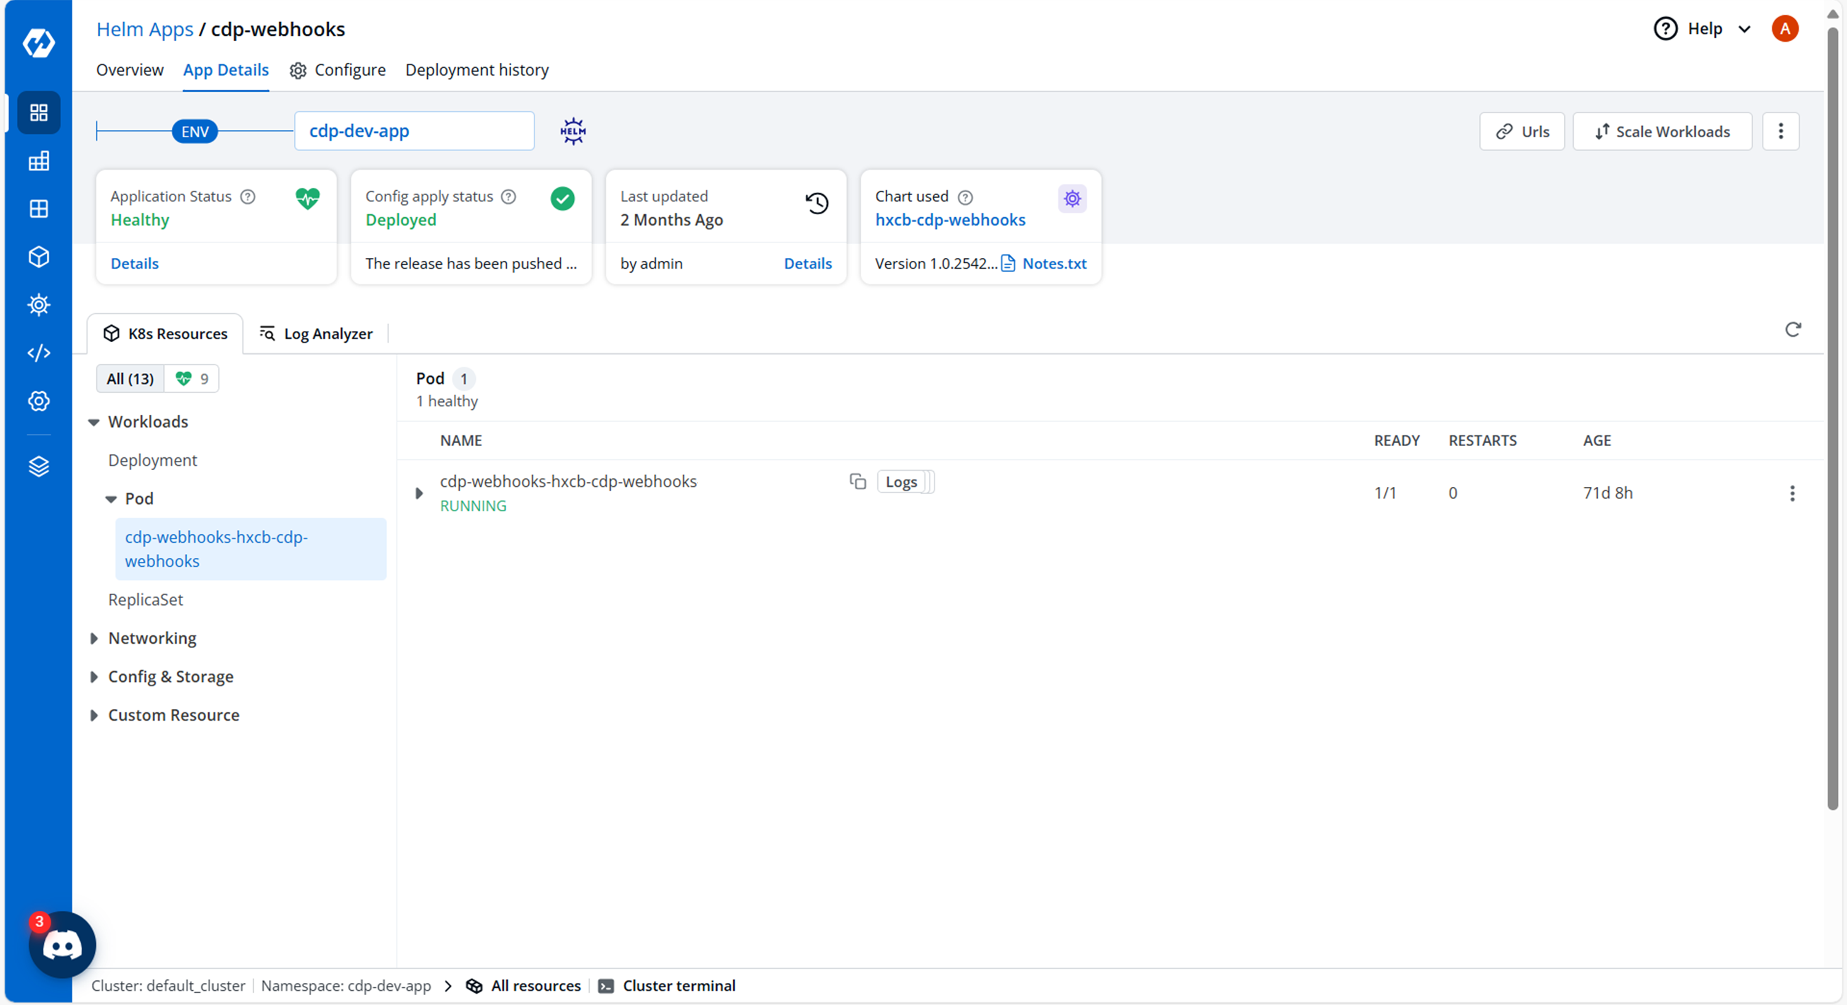Open the Log Analyzer tab
The height and width of the screenshot is (1005, 1847).
(316, 334)
